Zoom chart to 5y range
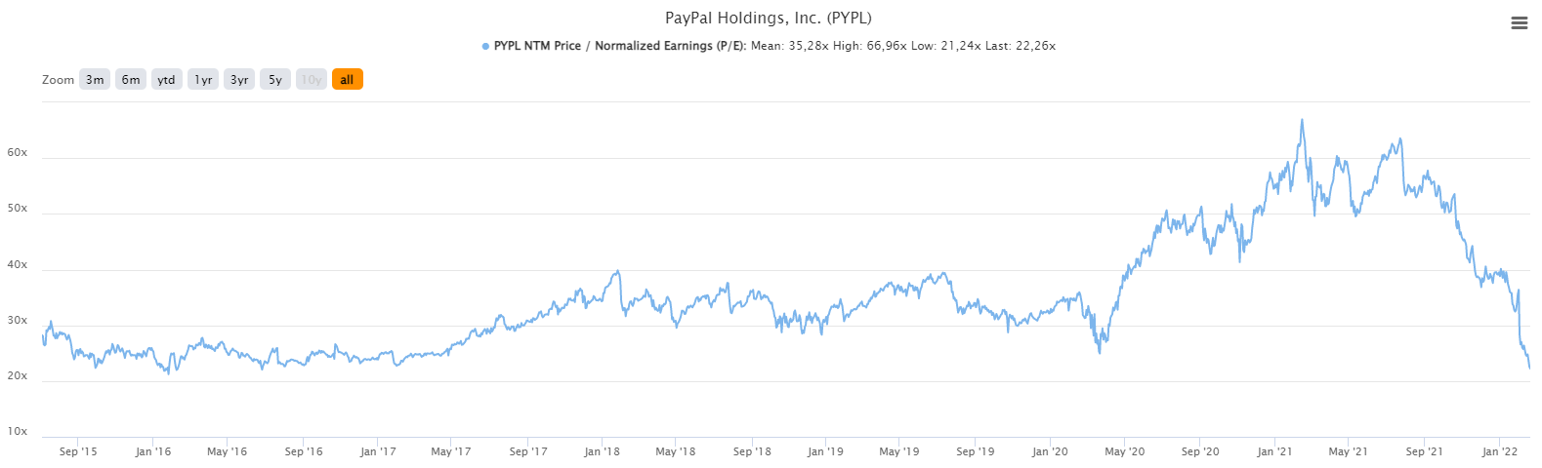This screenshot has height=468, width=1542. click(x=275, y=80)
